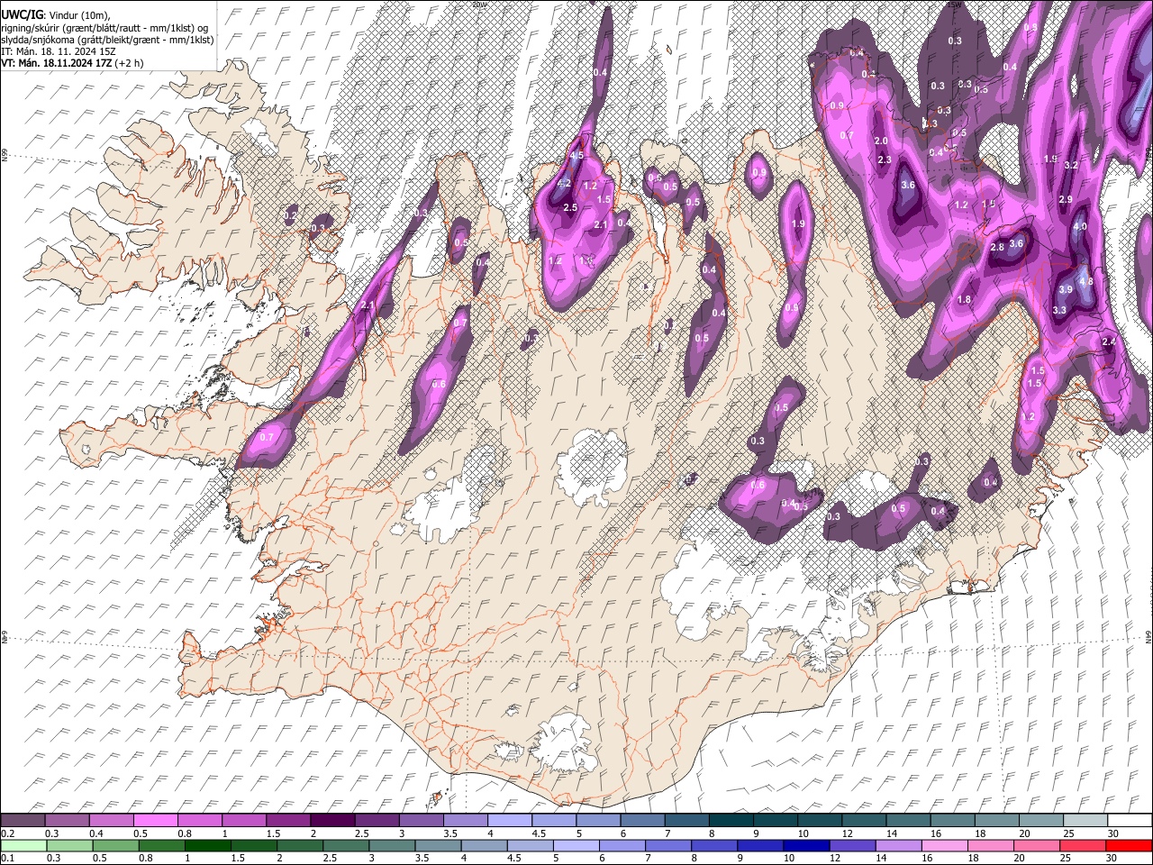Screen dimensions: 1153x865
Task: Click the "15W" longitude label at the top edge
Action: pos(954,5)
